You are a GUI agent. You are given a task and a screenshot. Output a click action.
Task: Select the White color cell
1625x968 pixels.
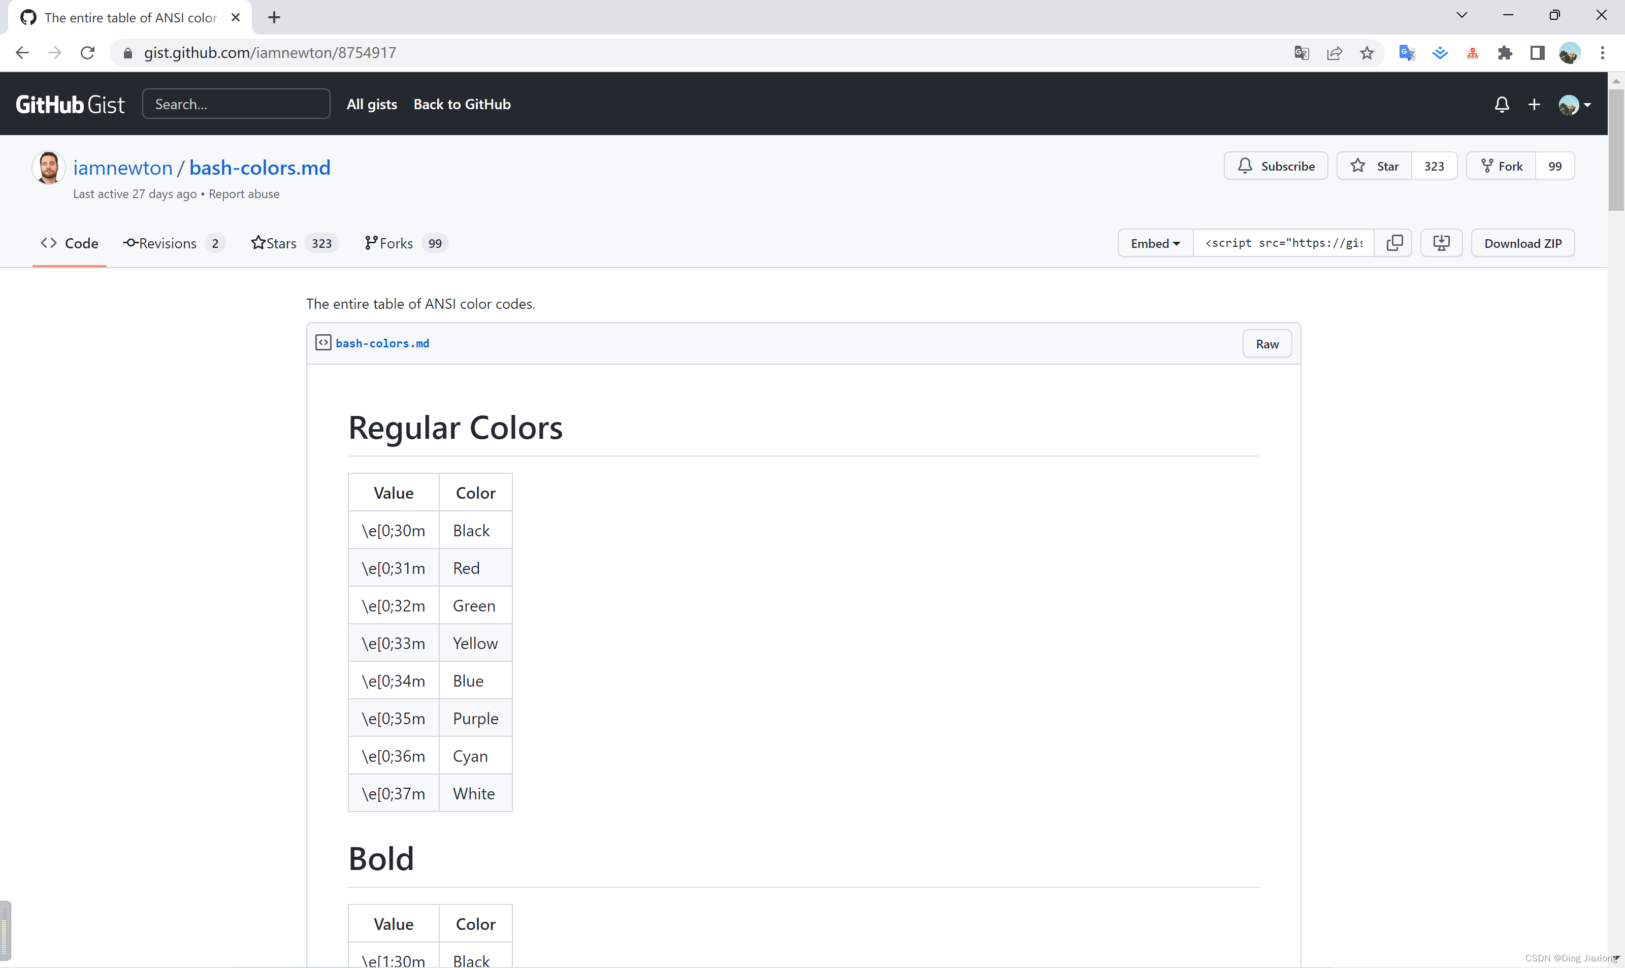(x=476, y=793)
